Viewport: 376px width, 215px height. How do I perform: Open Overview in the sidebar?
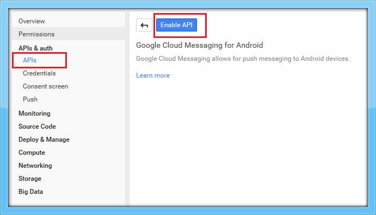(32, 21)
